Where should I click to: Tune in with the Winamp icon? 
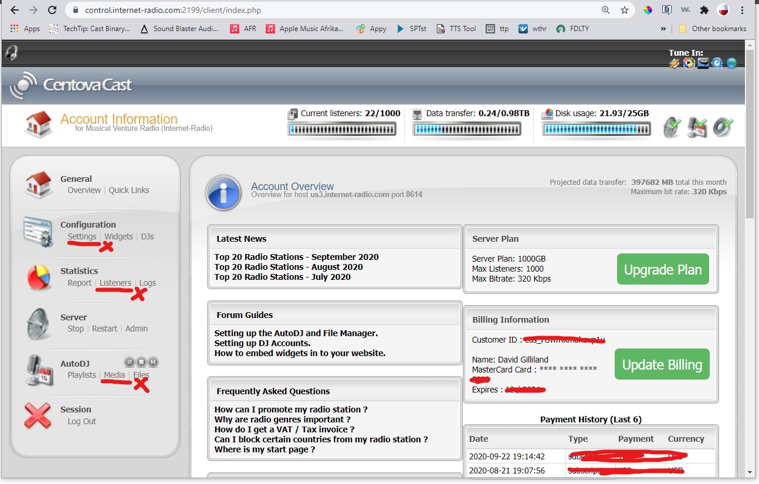(x=675, y=63)
